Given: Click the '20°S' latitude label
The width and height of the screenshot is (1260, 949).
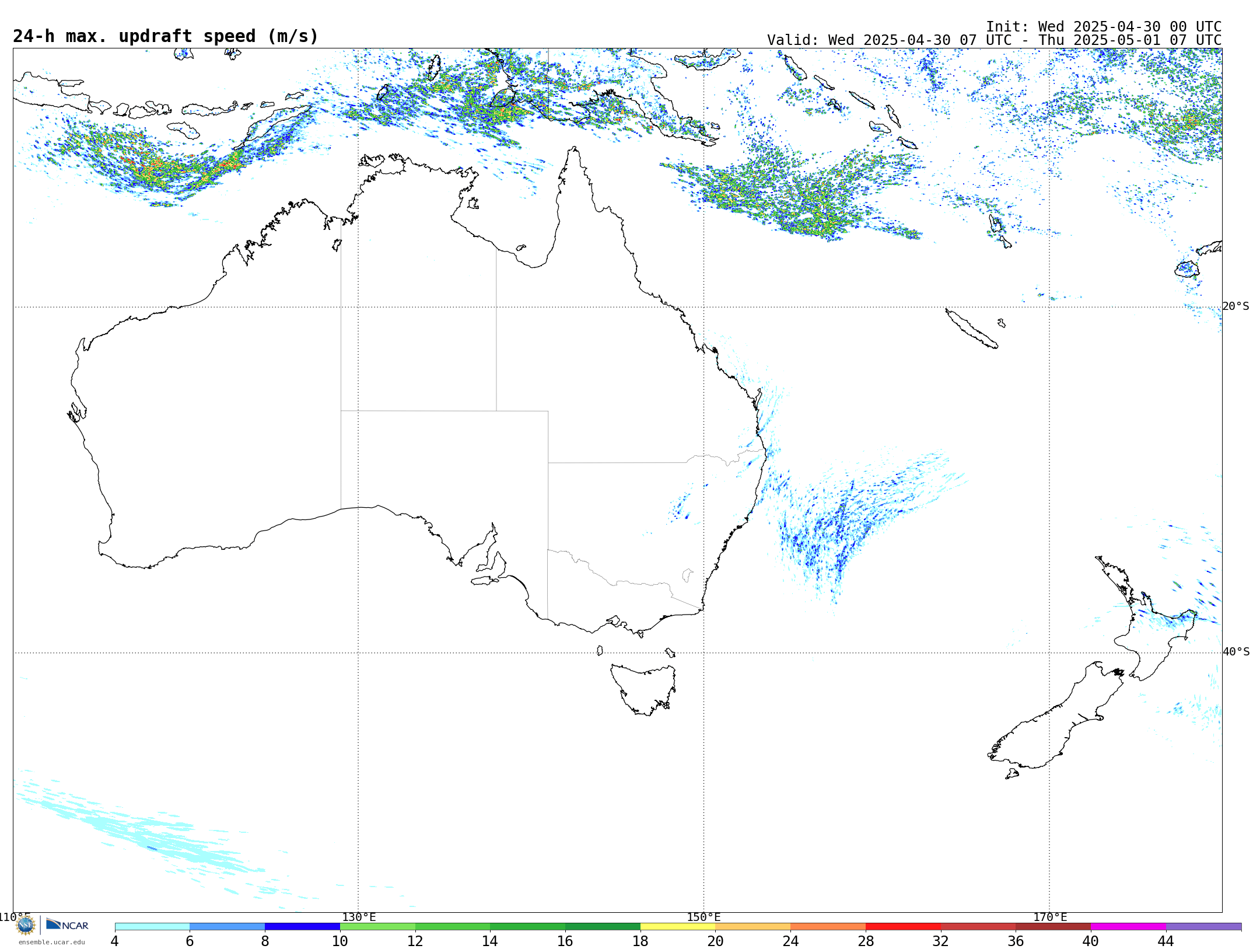Looking at the screenshot, I should (1236, 306).
